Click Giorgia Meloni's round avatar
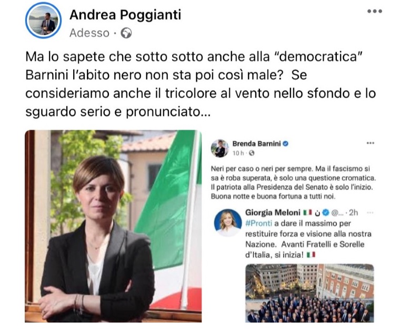 click(x=228, y=222)
